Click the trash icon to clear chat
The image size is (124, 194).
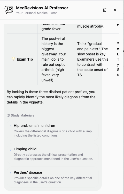(104, 10)
